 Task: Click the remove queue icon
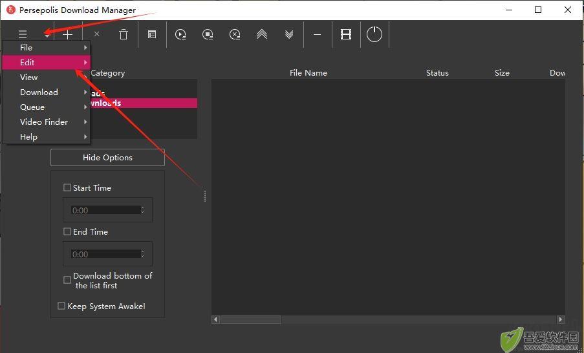tap(235, 35)
